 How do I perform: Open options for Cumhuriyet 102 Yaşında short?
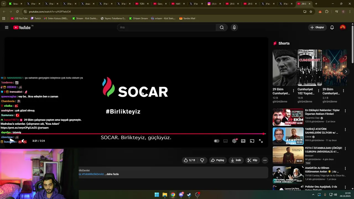coord(318,91)
